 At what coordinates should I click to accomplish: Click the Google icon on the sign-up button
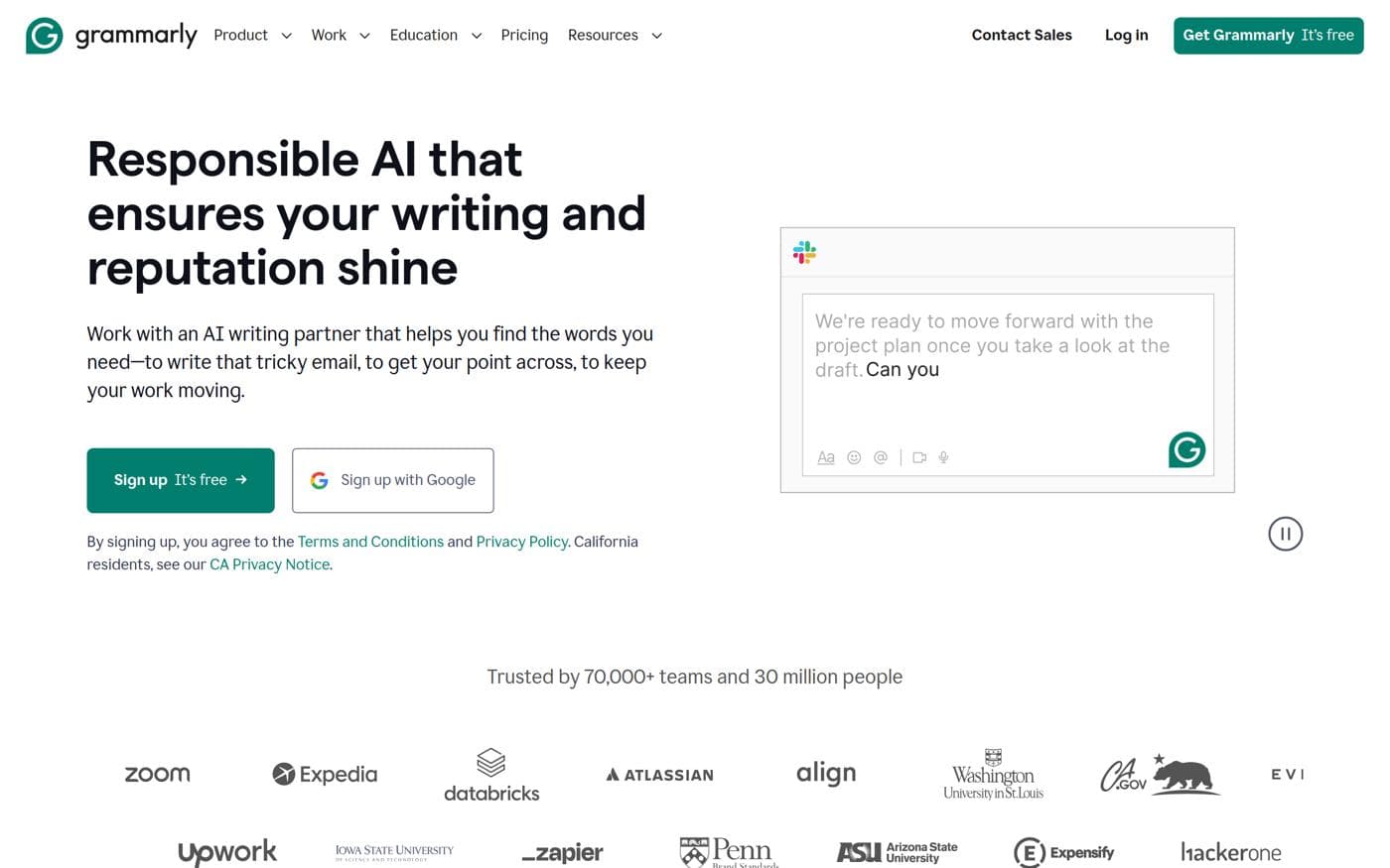click(319, 480)
